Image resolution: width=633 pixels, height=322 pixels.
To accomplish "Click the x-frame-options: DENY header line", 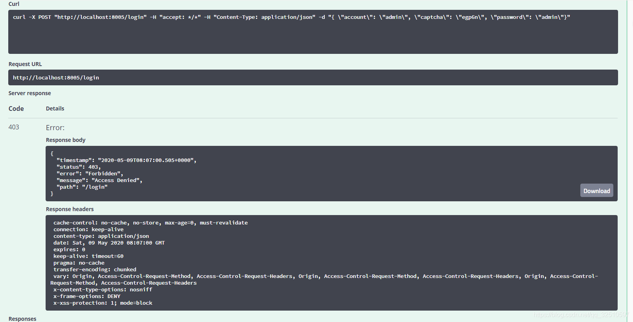I will click(x=87, y=296).
